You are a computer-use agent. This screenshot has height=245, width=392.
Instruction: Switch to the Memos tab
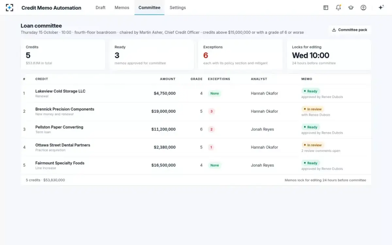122,8
